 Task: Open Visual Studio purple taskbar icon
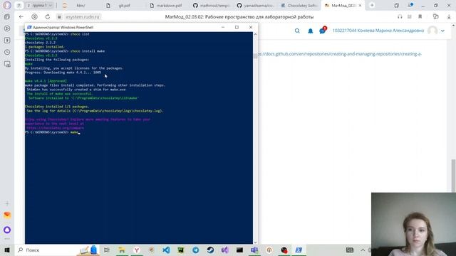(225, 250)
